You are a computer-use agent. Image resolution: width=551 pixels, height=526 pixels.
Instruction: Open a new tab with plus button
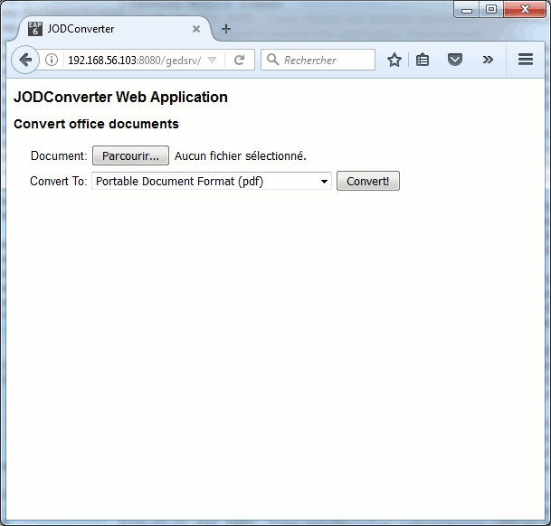(x=226, y=29)
